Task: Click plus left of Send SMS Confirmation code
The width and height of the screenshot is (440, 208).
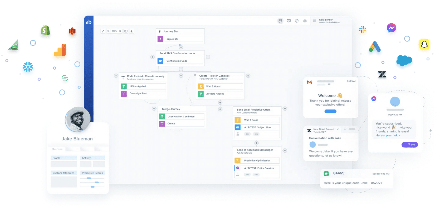Action: [x=152, y=57]
